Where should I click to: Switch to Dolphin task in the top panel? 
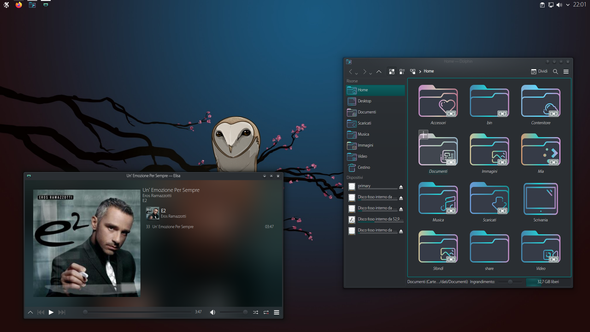point(32,5)
